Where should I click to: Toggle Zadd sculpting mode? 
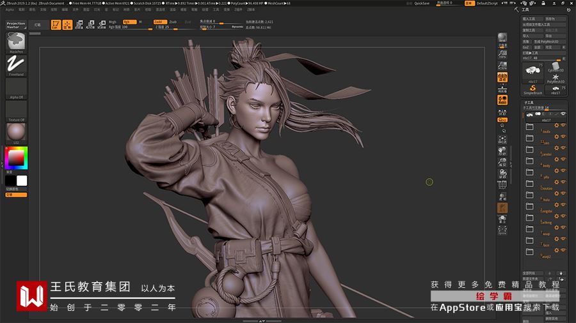click(159, 22)
